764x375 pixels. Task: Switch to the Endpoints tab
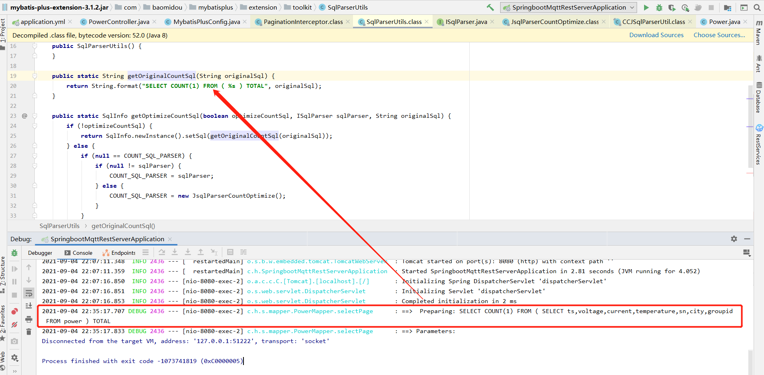coord(119,253)
